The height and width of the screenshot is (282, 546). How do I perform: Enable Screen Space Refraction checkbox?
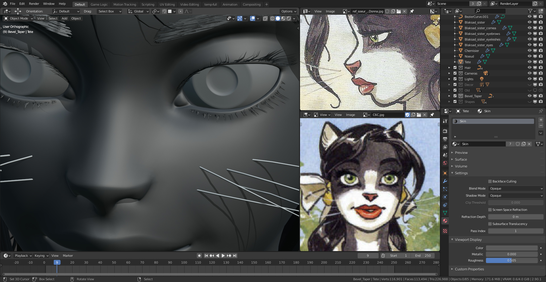pyautogui.click(x=490, y=210)
